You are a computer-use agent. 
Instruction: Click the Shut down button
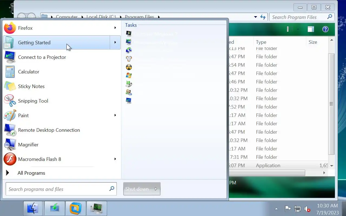pyautogui.click(x=138, y=189)
